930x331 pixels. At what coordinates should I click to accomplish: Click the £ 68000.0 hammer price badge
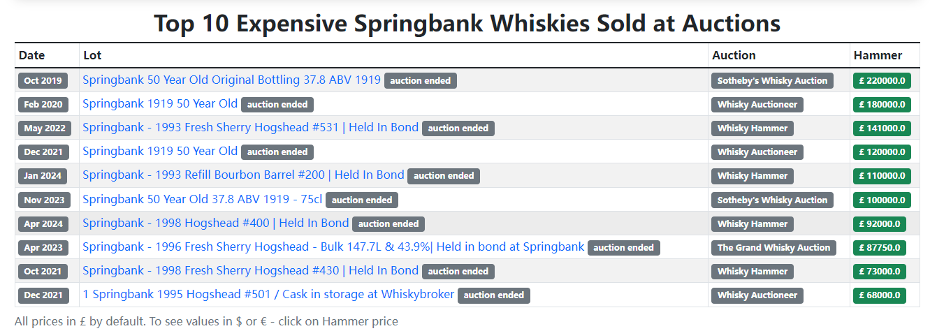879,295
